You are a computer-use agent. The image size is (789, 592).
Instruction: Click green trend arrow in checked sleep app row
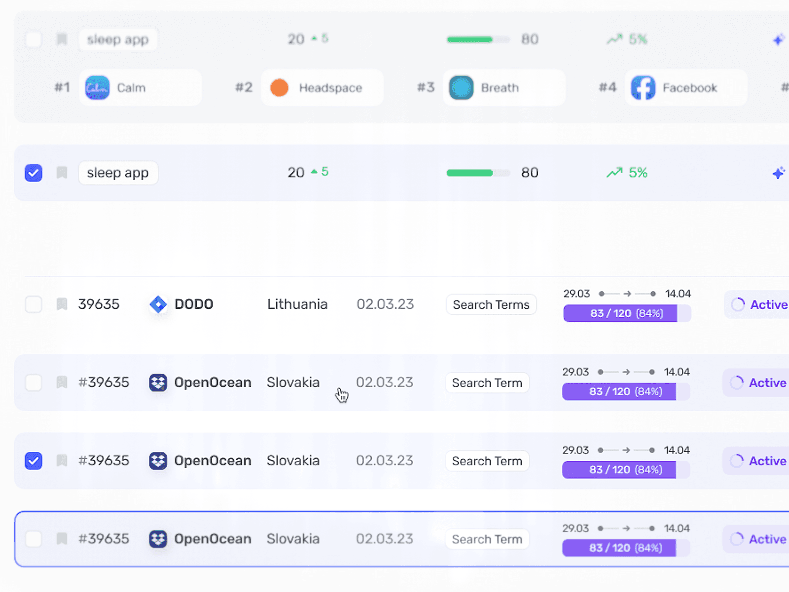(x=614, y=173)
